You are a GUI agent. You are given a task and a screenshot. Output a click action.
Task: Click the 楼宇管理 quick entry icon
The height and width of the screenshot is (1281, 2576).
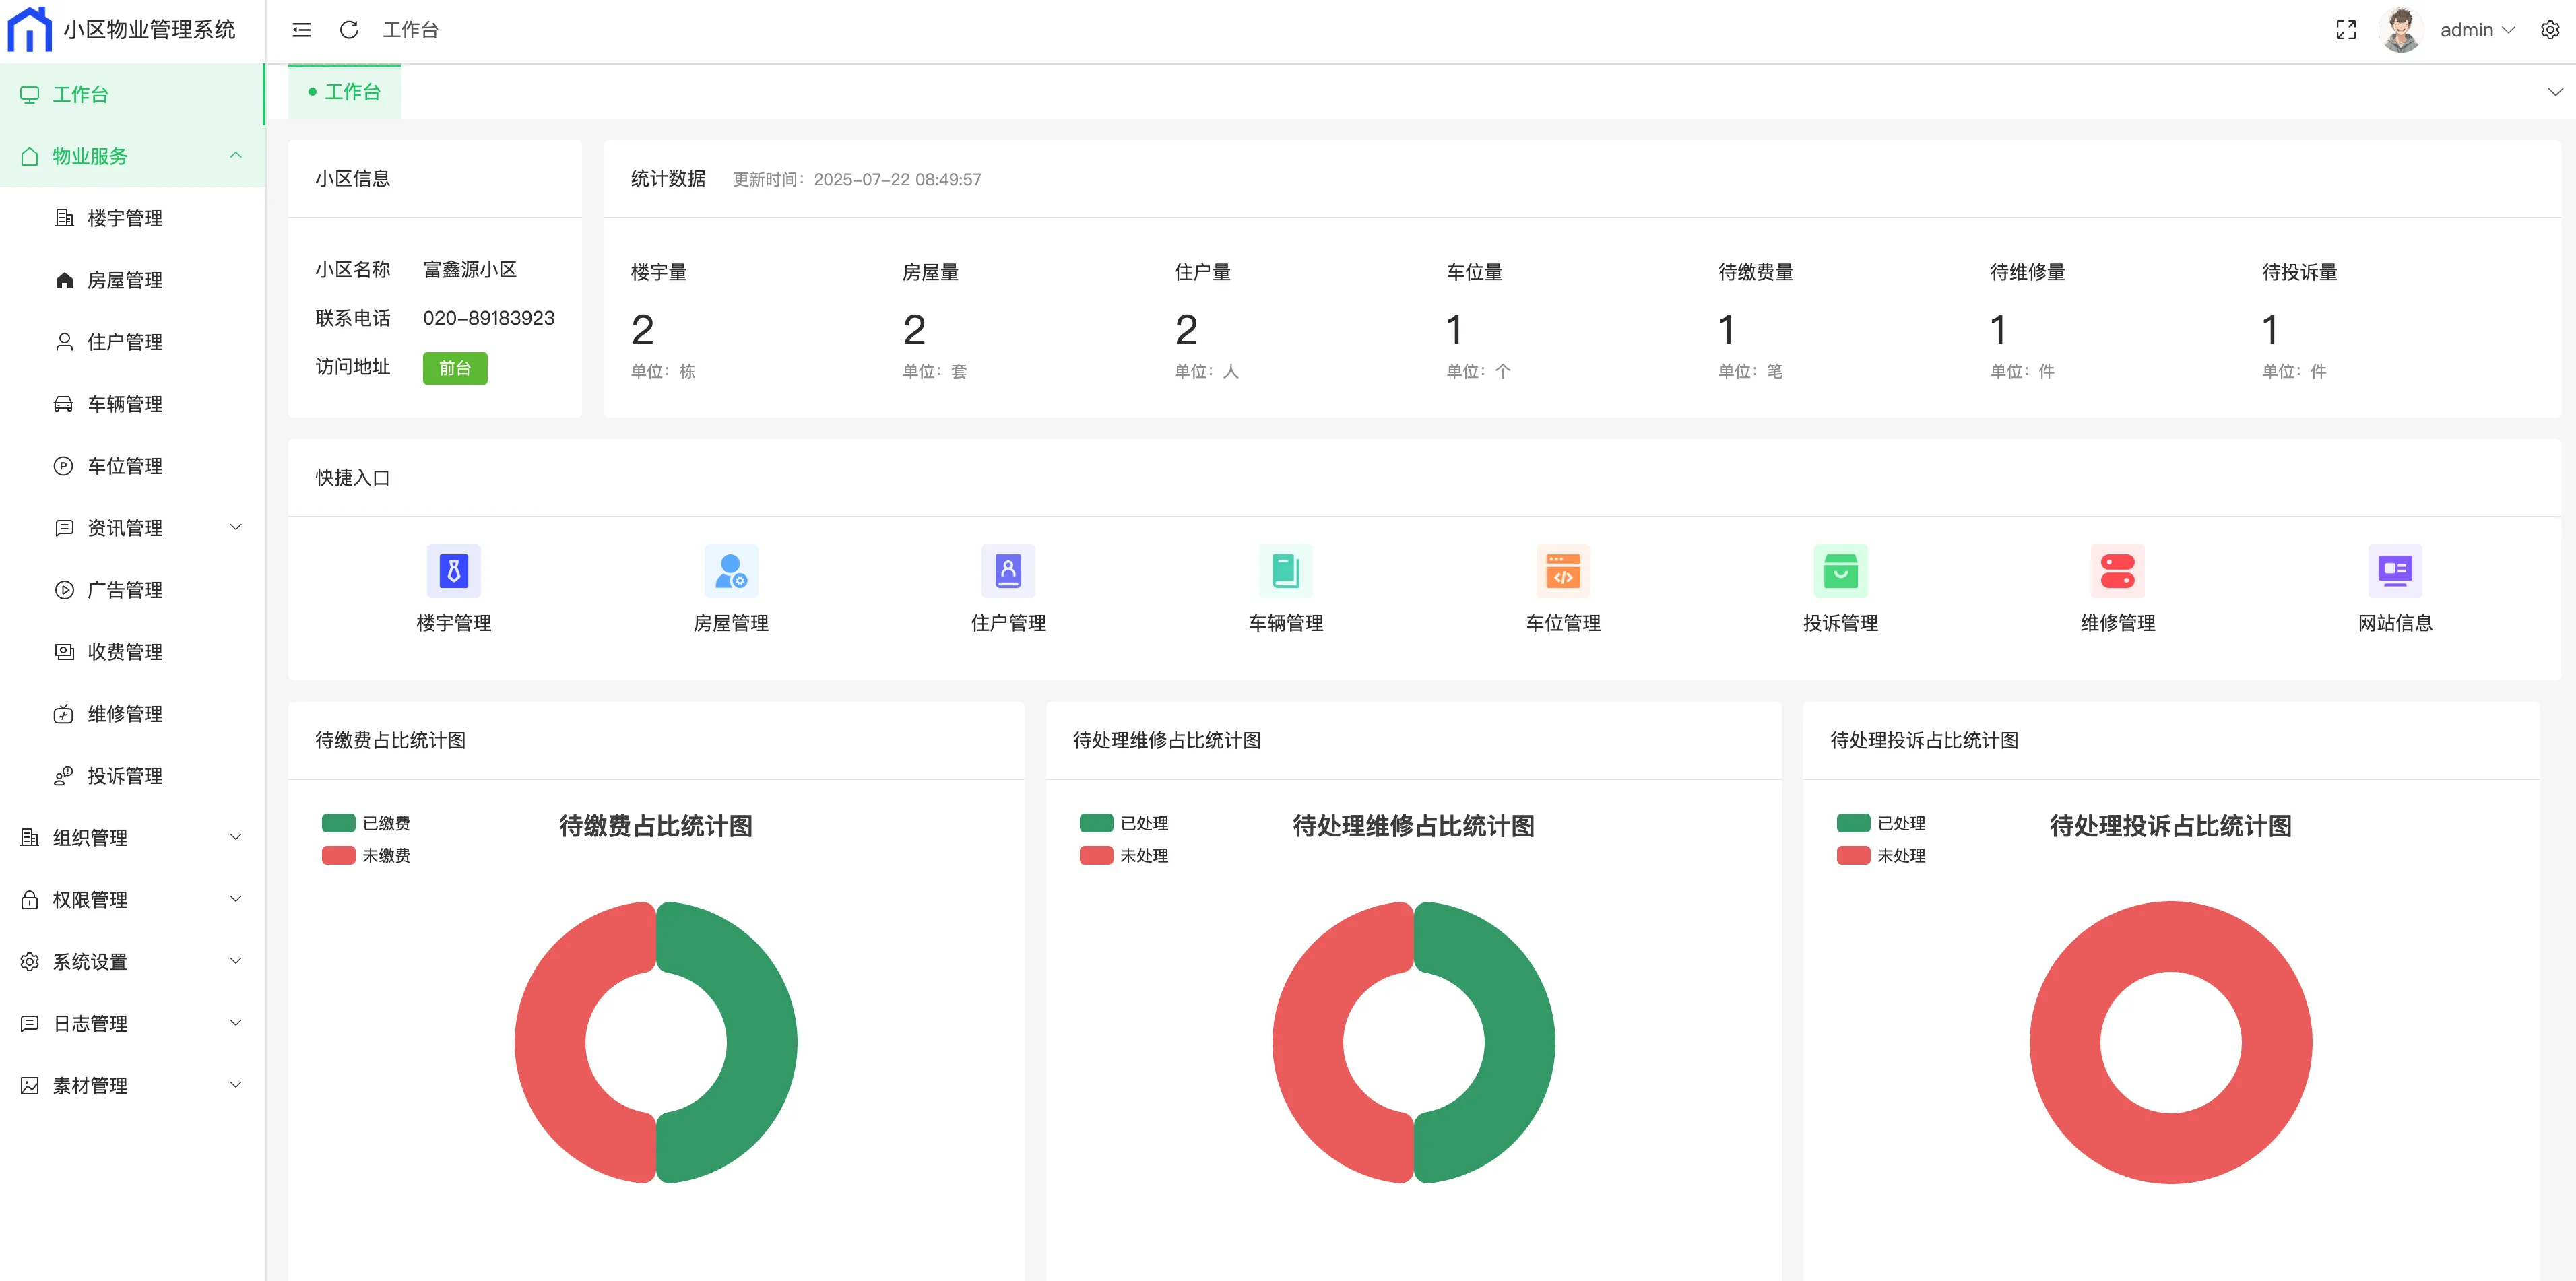(x=453, y=571)
